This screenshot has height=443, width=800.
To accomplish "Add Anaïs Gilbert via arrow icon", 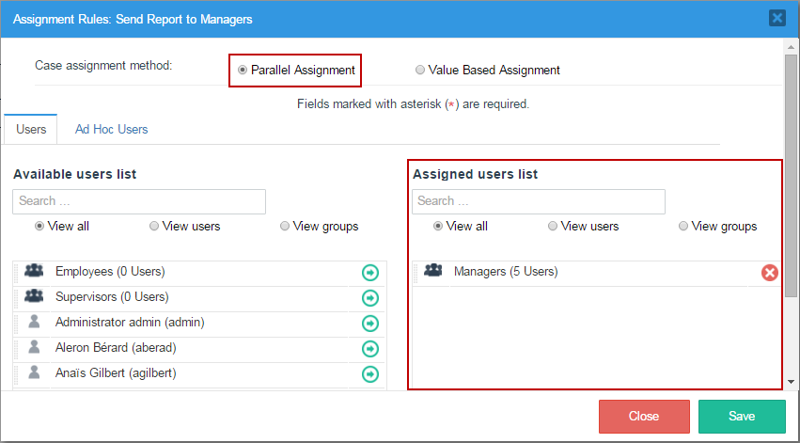I will [x=370, y=374].
